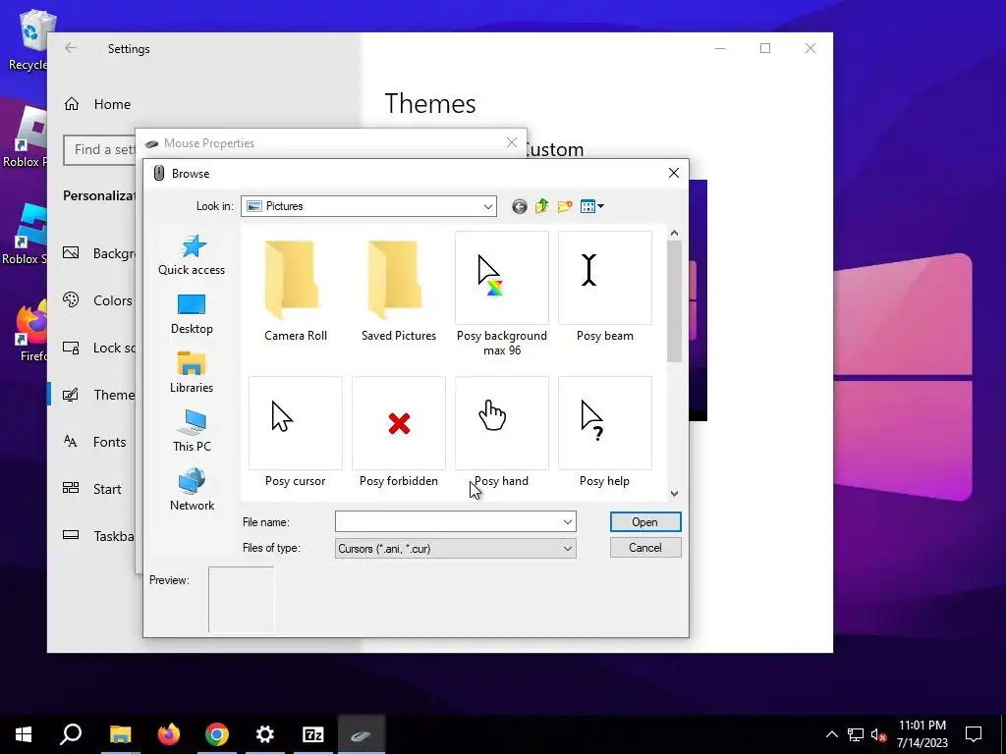Open Home in Settings
The height and width of the screenshot is (754, 1006).
pyautogui.click(x=97, y=104)
